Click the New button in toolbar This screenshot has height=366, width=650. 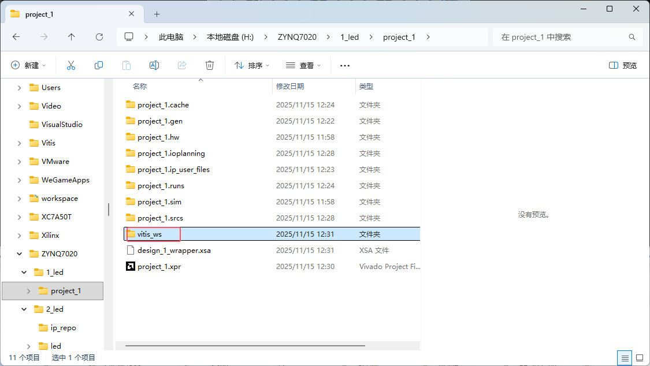28,65
